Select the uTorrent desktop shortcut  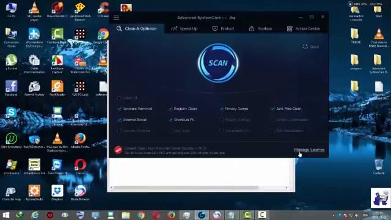tap(11, 62)
